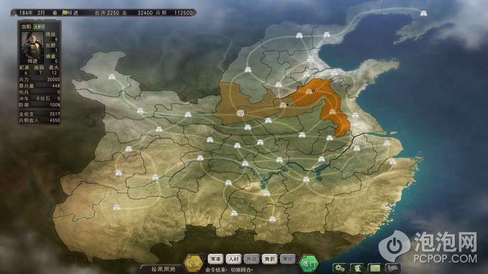Screen dimensions: 488x274
Task: Open the 外交 command menu
Action: (251, 259)
